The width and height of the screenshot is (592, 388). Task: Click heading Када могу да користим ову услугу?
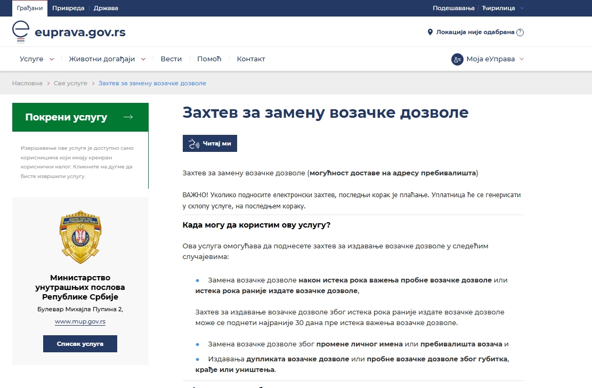256,225
